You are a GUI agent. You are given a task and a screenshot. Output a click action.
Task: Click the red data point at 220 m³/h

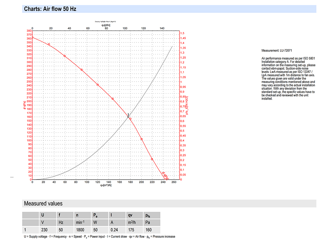152,159
